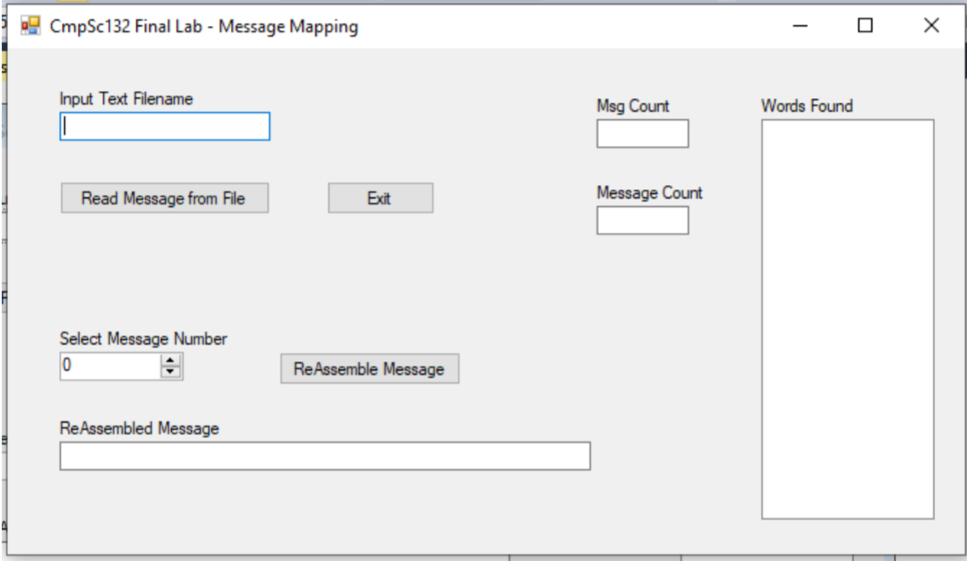This screenshot has height=561, width=967.
Task: Decrement the message number with the down arrow
Action: point(170,372)
